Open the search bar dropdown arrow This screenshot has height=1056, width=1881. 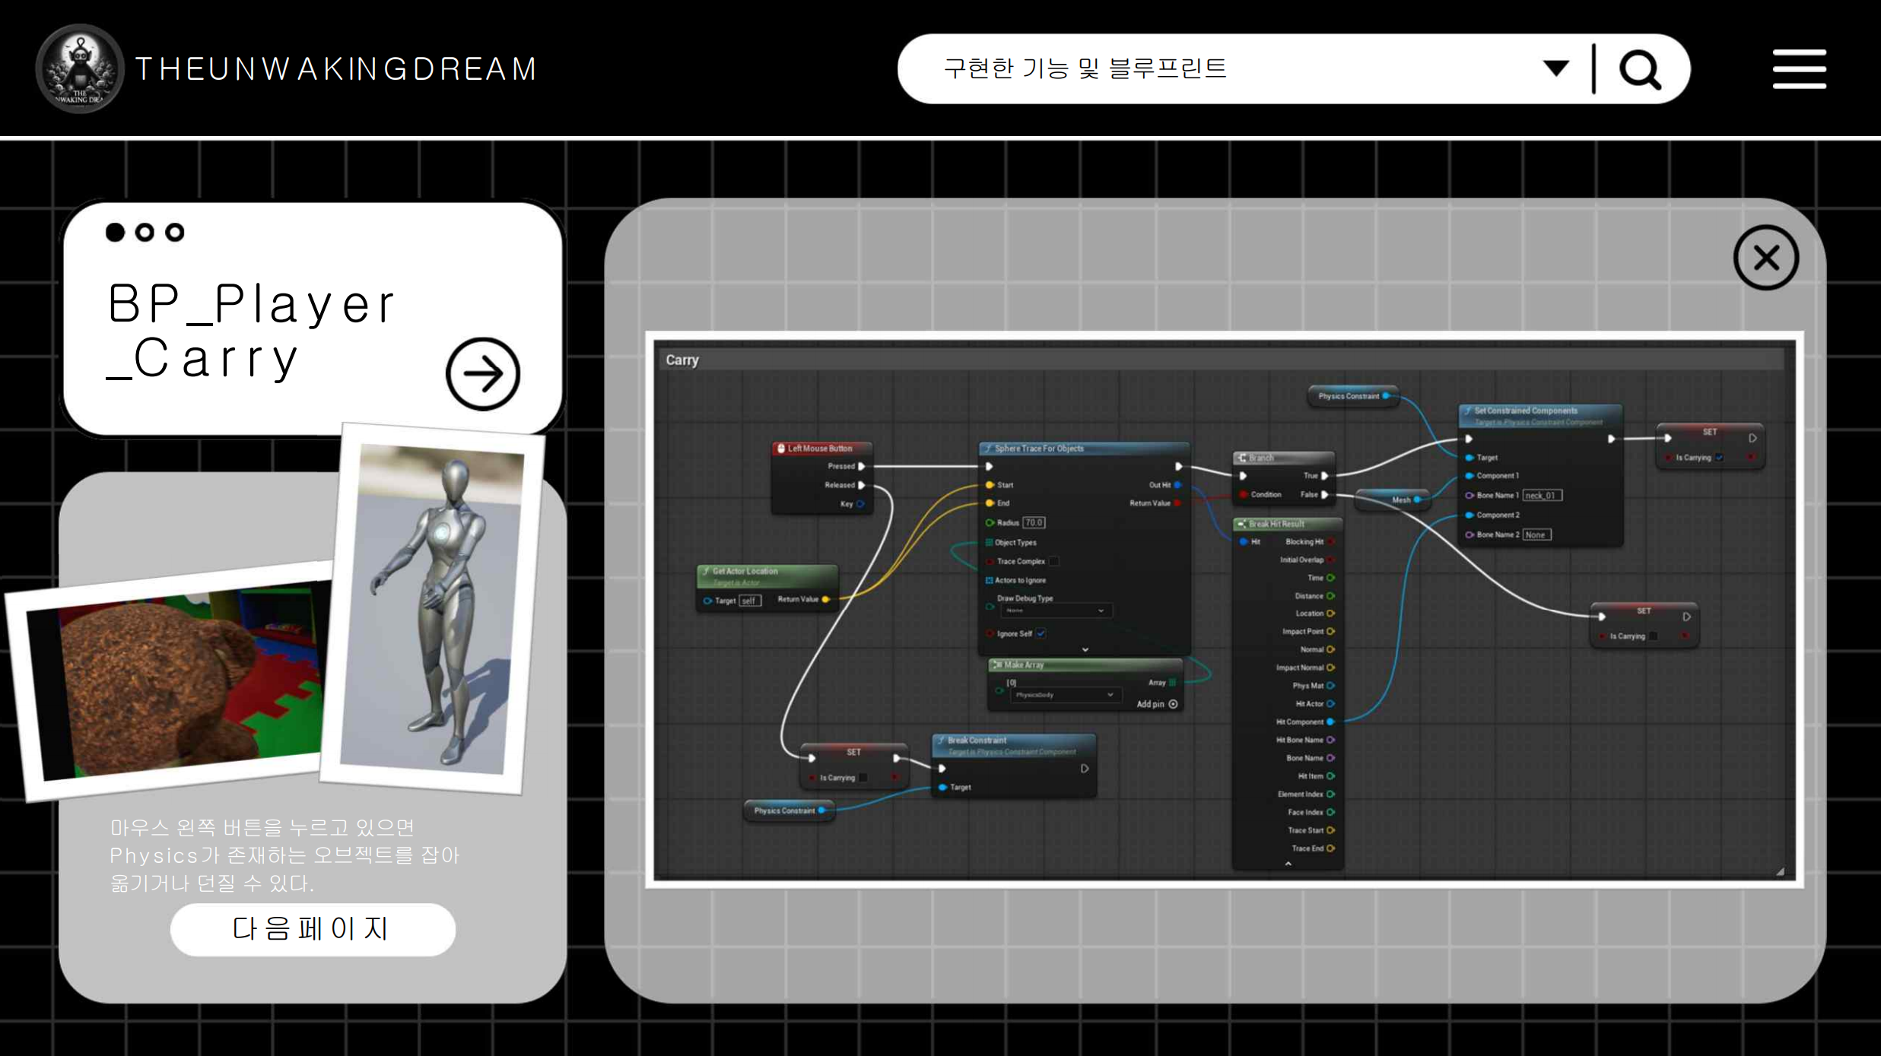(1556, 68)
